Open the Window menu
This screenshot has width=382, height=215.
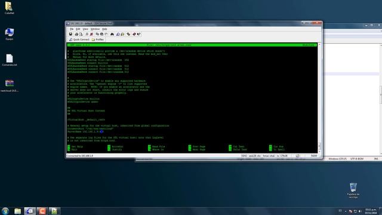coord(95,29)
